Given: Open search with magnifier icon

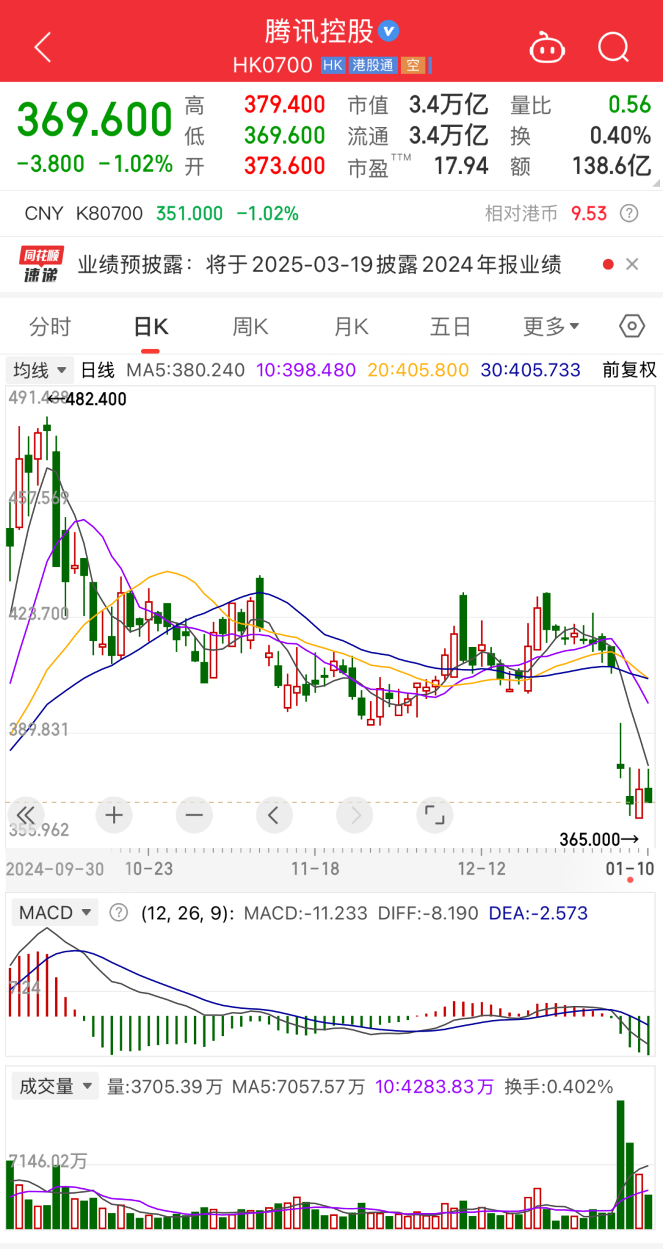Looking at the screenshot, I should click(613, 47).
